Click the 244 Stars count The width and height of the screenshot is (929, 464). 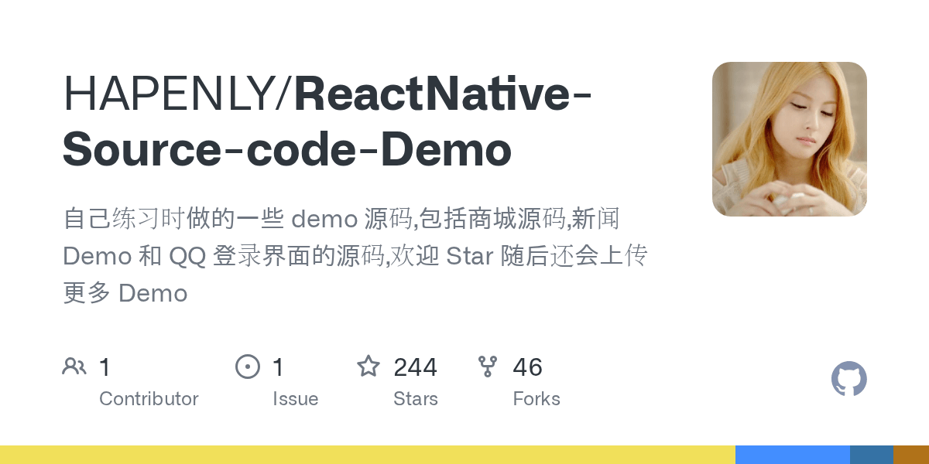[415, 367]
